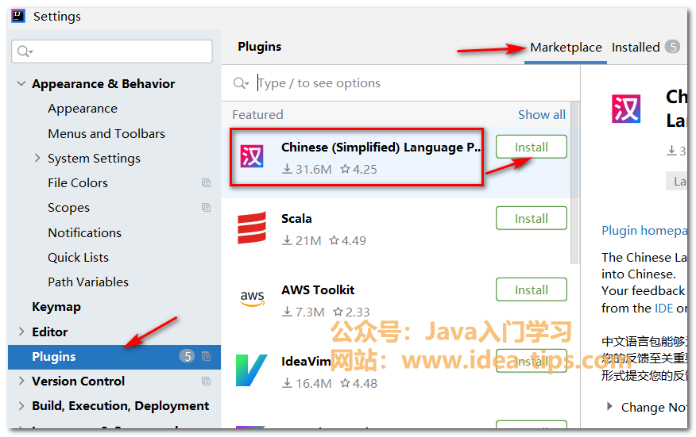696x437 pixels.
Task: Select the Plugins settings row
Action: (114, 357)
